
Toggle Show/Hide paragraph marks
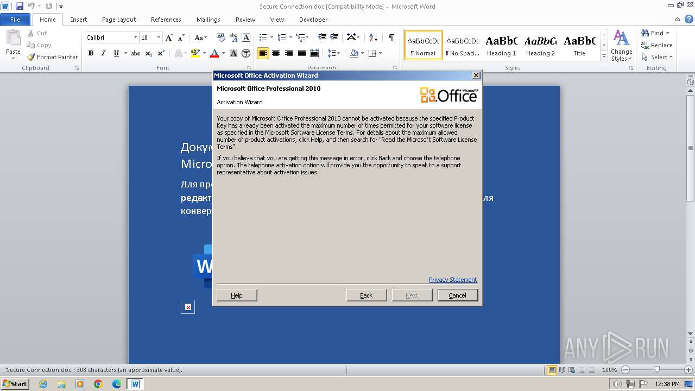(x=391, y=37)
